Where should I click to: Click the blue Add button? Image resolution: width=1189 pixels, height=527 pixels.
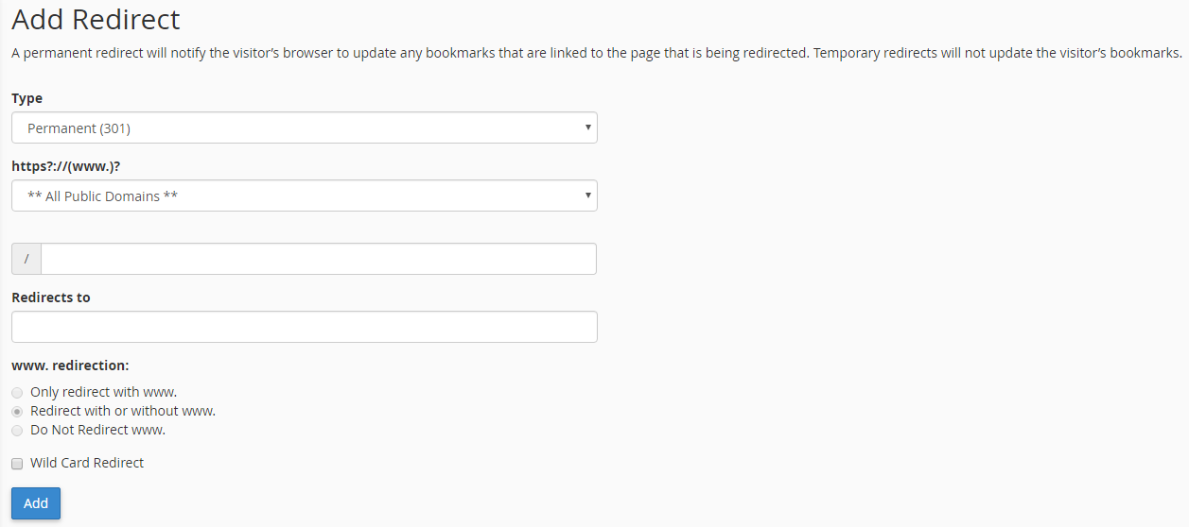tap(36, 503)
